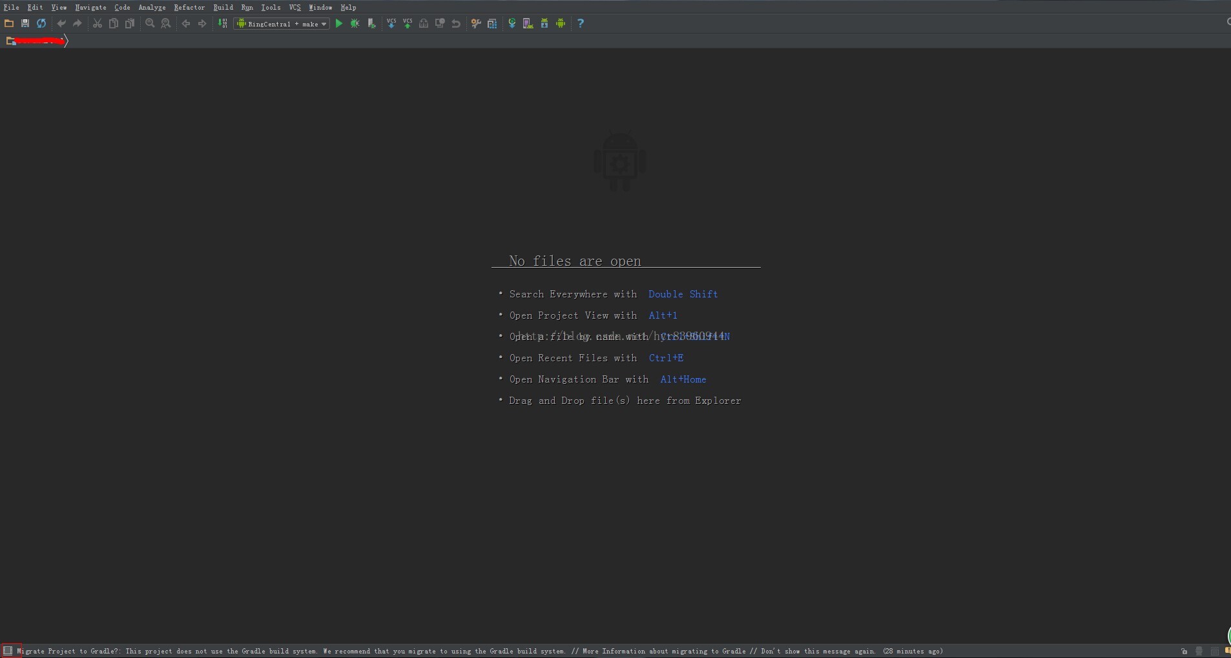Open the Window menu
Screen dimensions: 1231x658
point(320,7)
